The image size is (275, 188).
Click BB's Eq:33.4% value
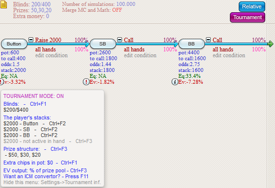pos(189,76)
